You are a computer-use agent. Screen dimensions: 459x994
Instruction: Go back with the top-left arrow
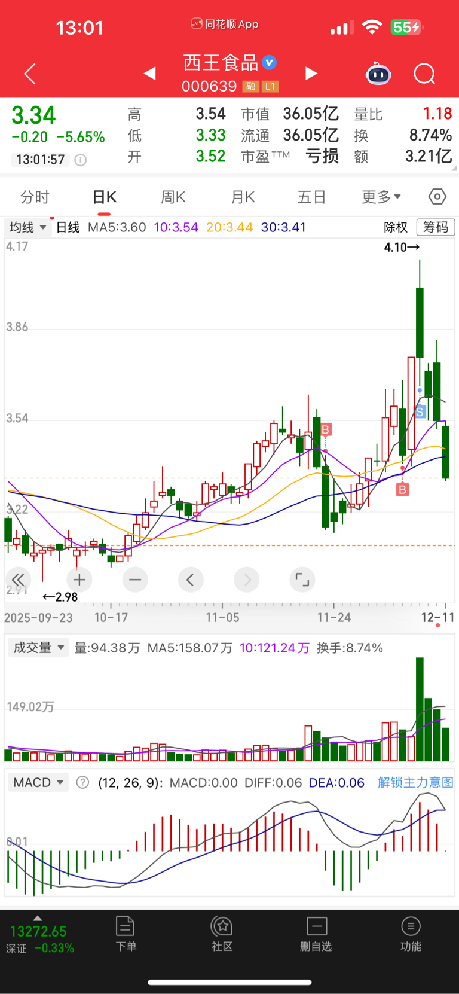tap(30, 74)
